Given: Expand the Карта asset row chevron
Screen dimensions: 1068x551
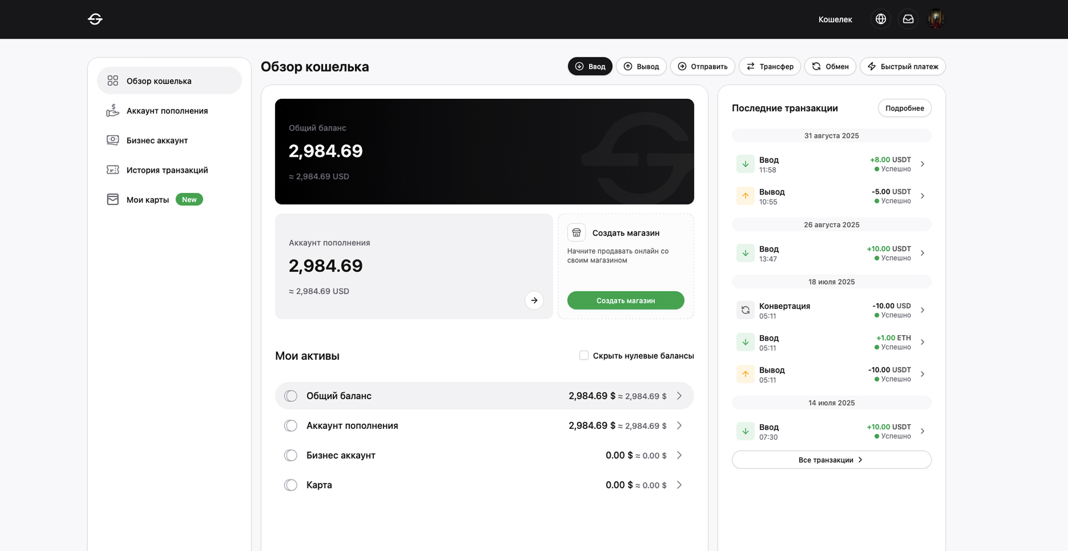Looking at the screenshot, I should [679, 485].
